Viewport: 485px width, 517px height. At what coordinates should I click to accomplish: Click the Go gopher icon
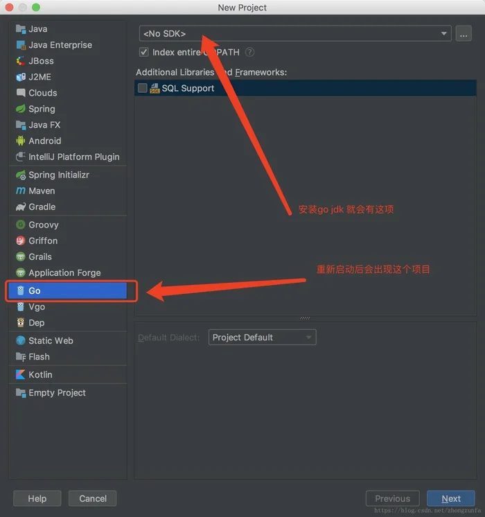21,290
